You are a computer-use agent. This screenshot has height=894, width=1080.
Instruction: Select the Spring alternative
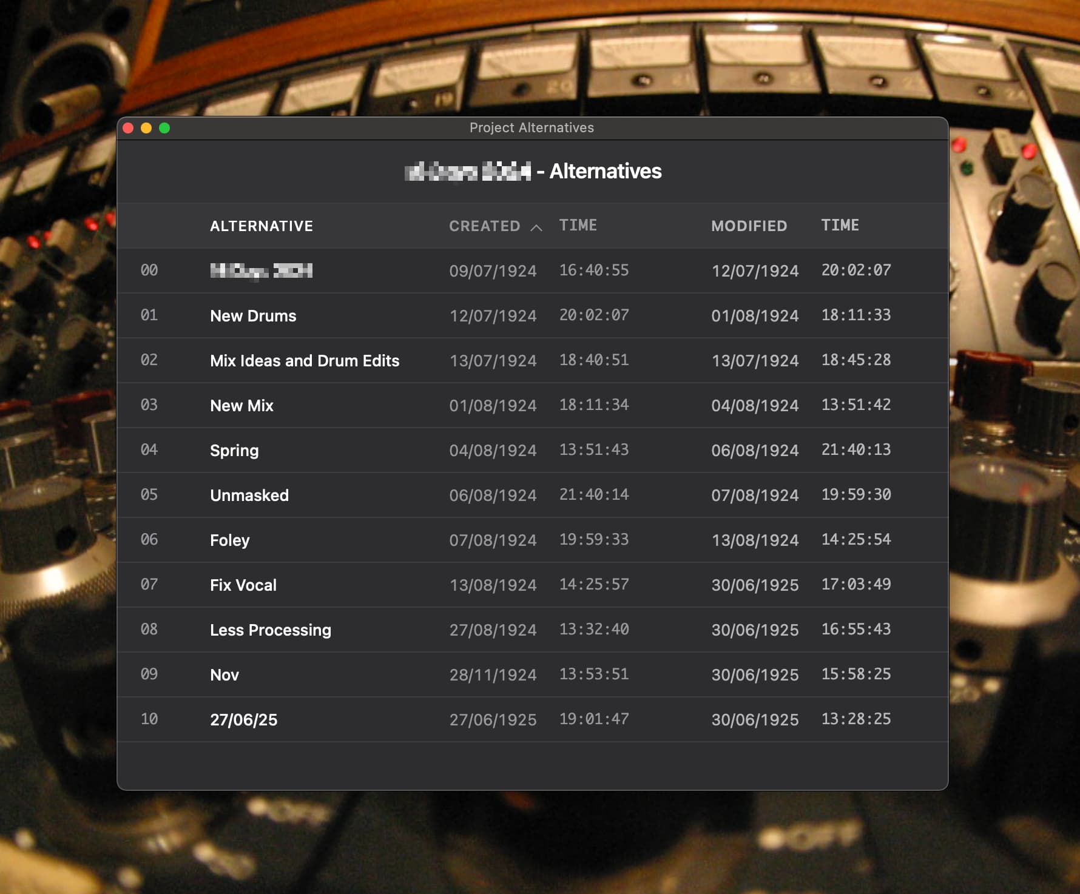532,450
